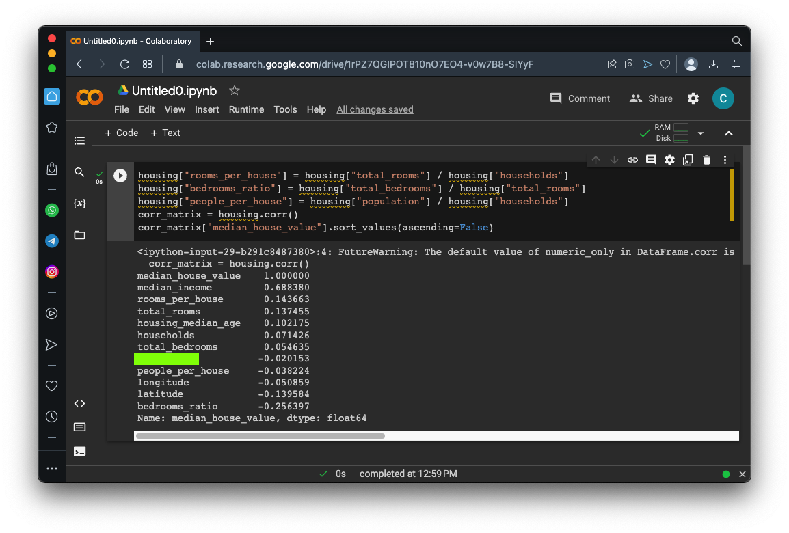Screen dimensions: 789x533
Task: Copy link to cell
Action: pos(632,160)
